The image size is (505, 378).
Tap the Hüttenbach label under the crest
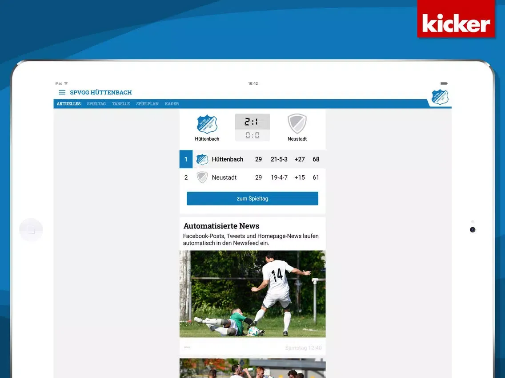pyautogui.click(x=207, y=139)
